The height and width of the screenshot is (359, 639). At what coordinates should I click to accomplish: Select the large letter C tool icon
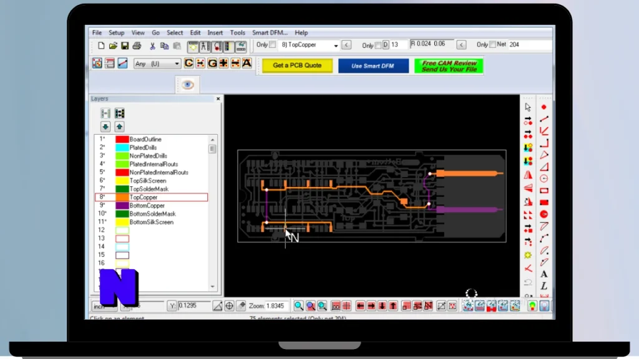pyautogui.click(x=188, y=63)
